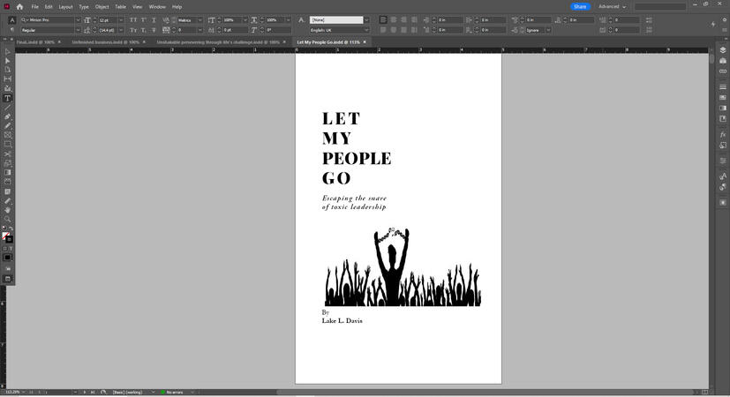Expand the Advanced workspace dropdown

click(612, 6)
